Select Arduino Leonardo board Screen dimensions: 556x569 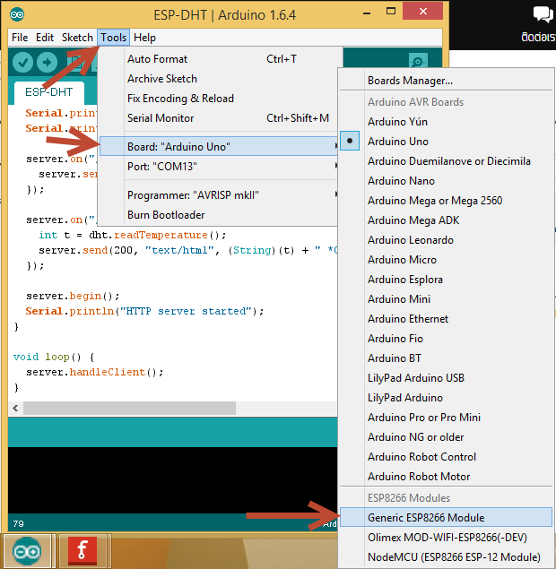pos(446,240)
